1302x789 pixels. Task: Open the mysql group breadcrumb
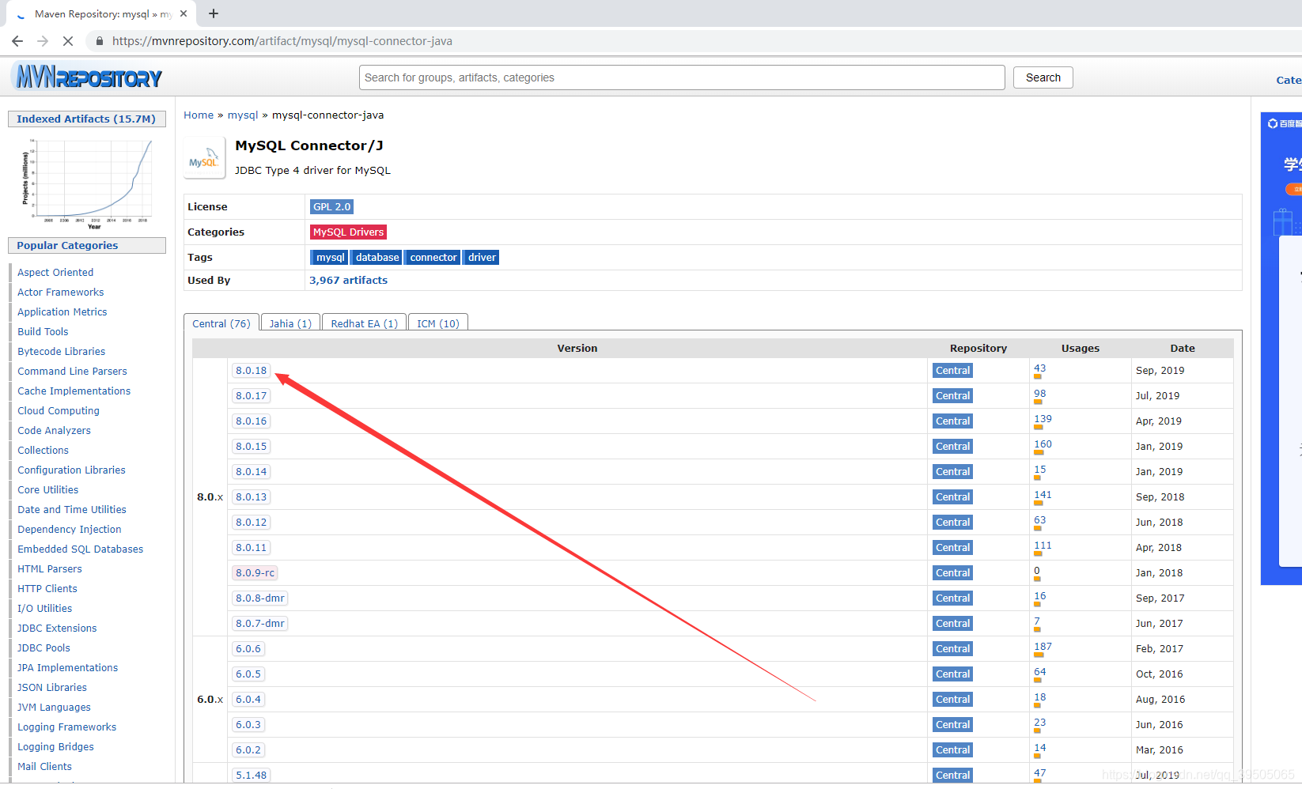[243, 115]
